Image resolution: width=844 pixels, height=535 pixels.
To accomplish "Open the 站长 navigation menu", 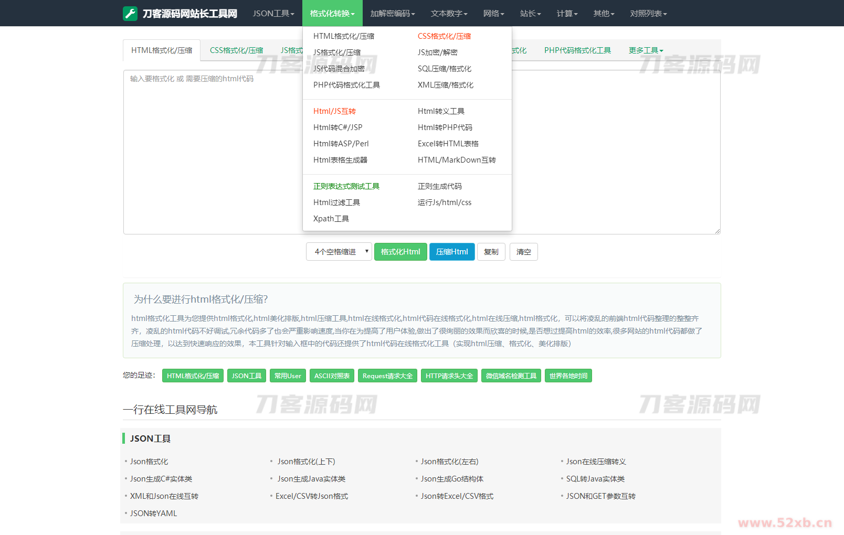I will (x=530, y=13).
